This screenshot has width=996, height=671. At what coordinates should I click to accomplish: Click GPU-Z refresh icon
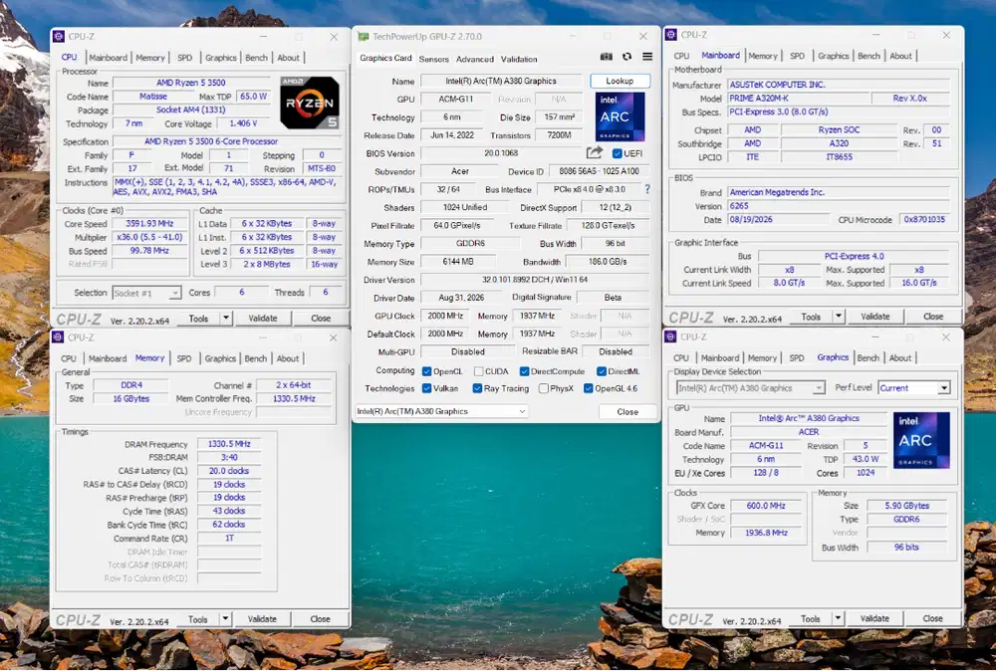click(626, 57)
